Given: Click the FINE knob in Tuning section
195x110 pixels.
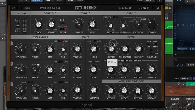Looking at the screenshot, I should tap(92, 24).
